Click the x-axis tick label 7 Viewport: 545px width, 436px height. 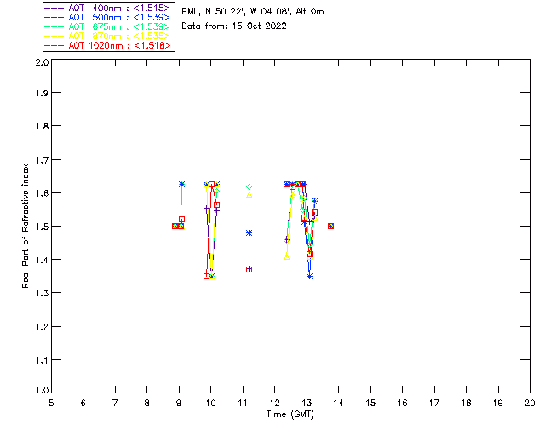(115, 403)
